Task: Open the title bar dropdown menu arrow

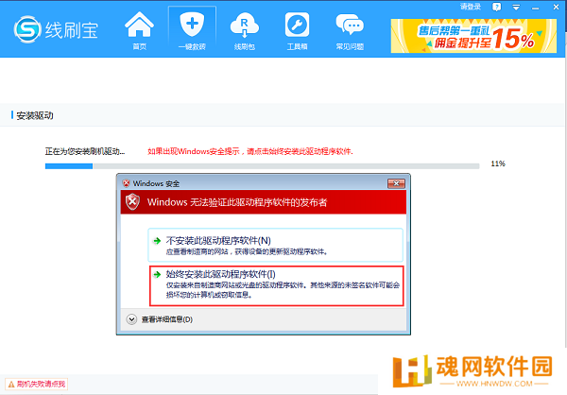Action: pos(516,8)
